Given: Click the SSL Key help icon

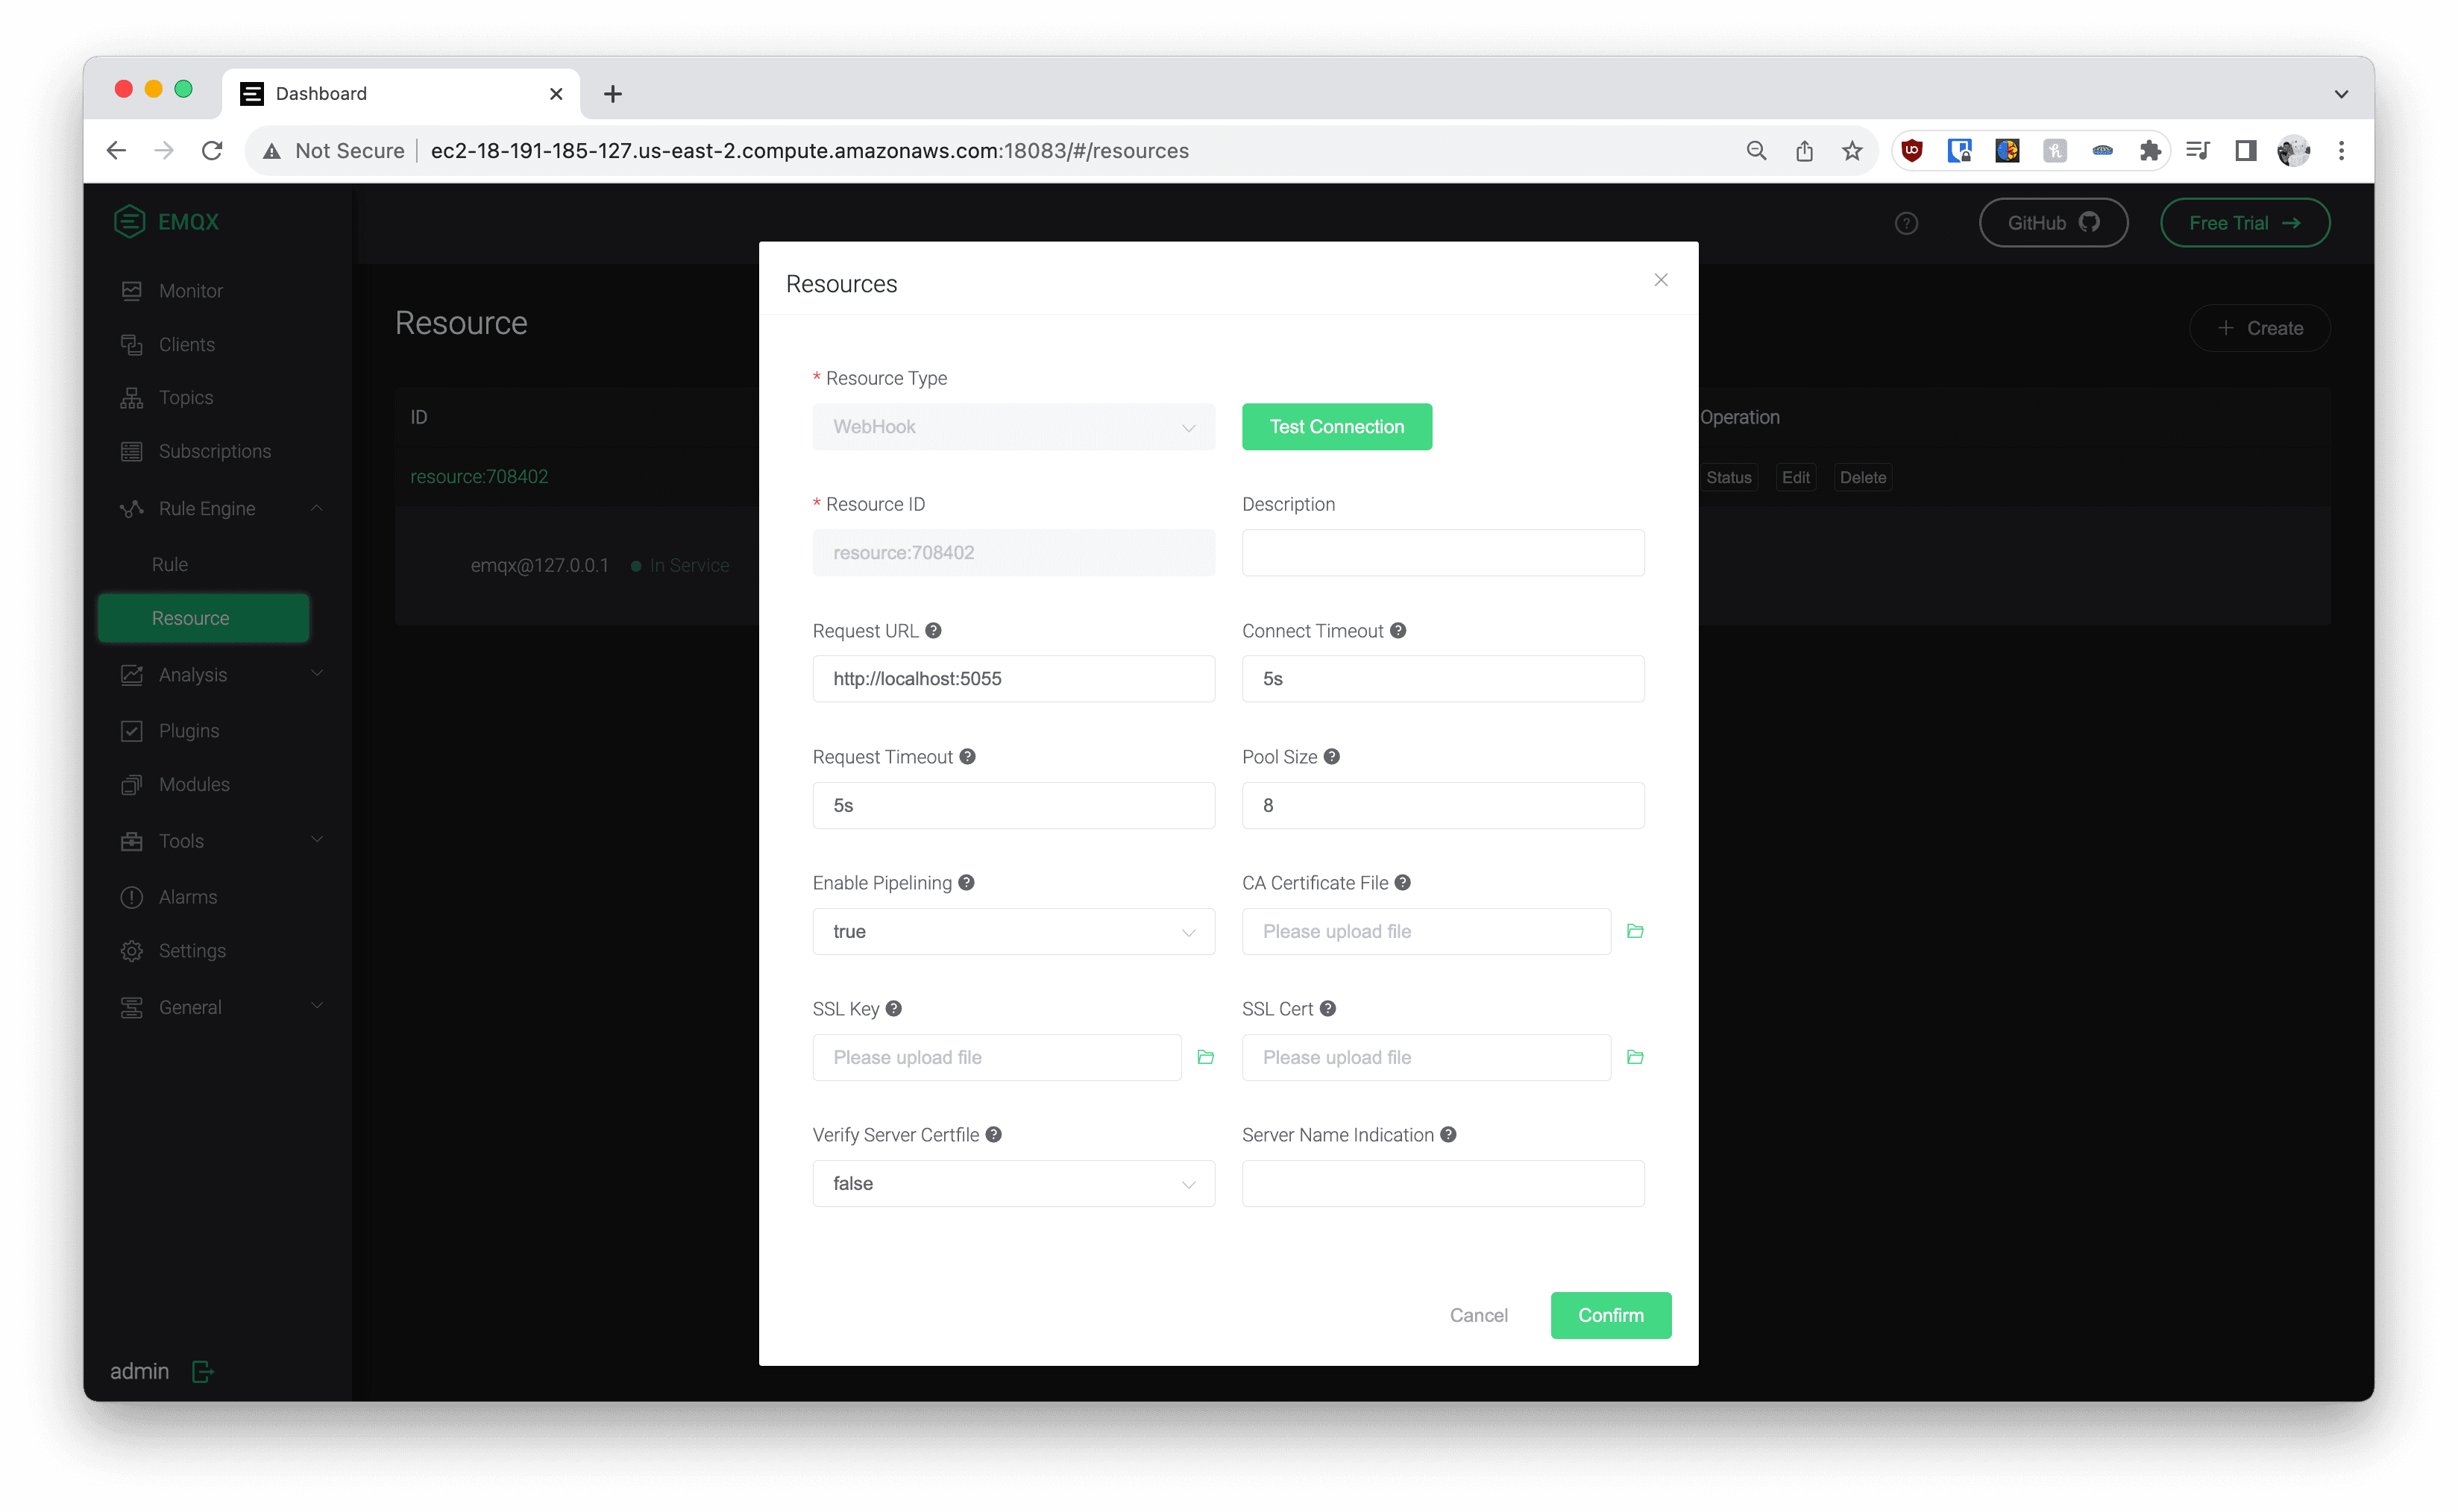Looking at the screenshot, I should coord(893,1008).
